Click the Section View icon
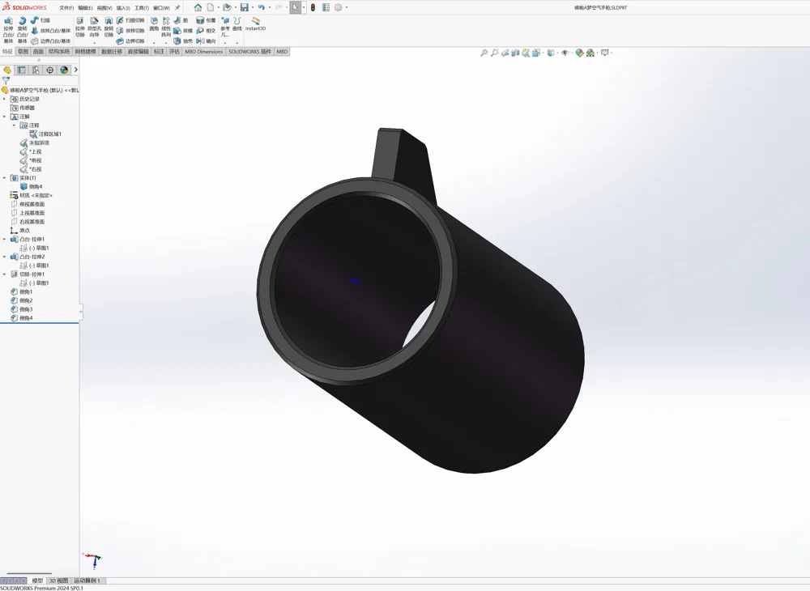This screenshot has height=591, width=810. pos(515,53)
